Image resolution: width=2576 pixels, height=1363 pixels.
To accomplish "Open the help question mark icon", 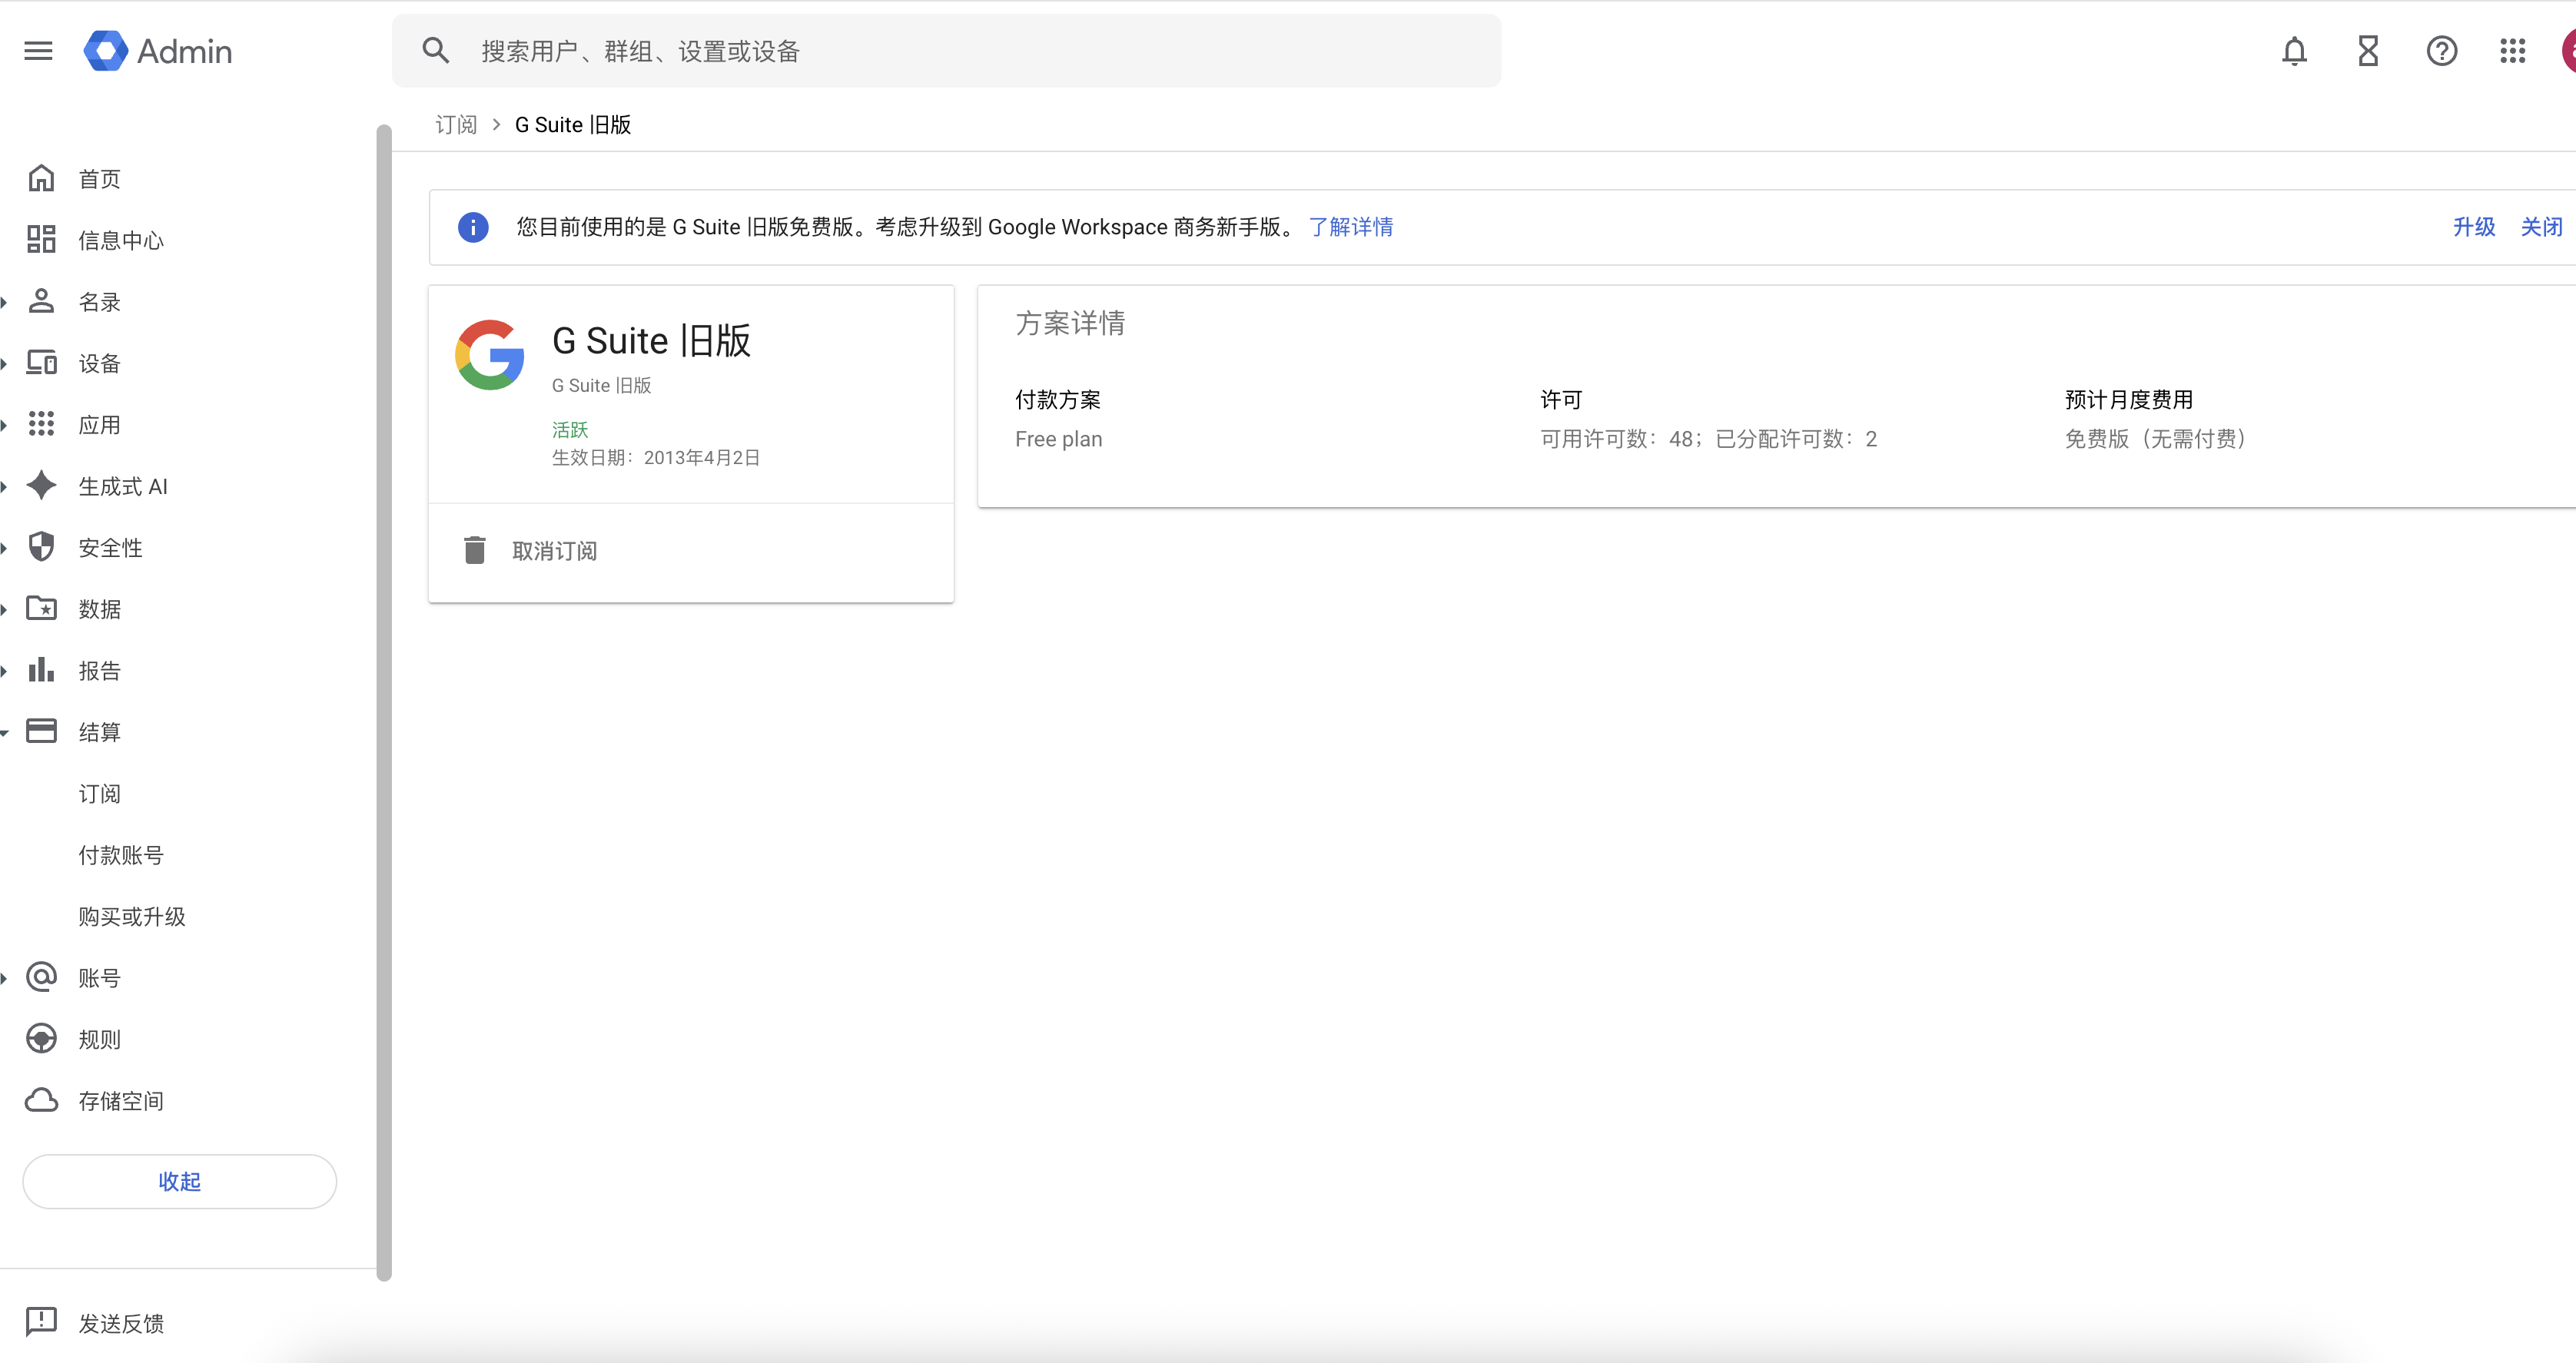I will (x=2441, y=51).
